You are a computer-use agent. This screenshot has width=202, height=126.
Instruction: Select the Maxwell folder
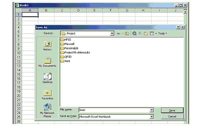point(67,44)
